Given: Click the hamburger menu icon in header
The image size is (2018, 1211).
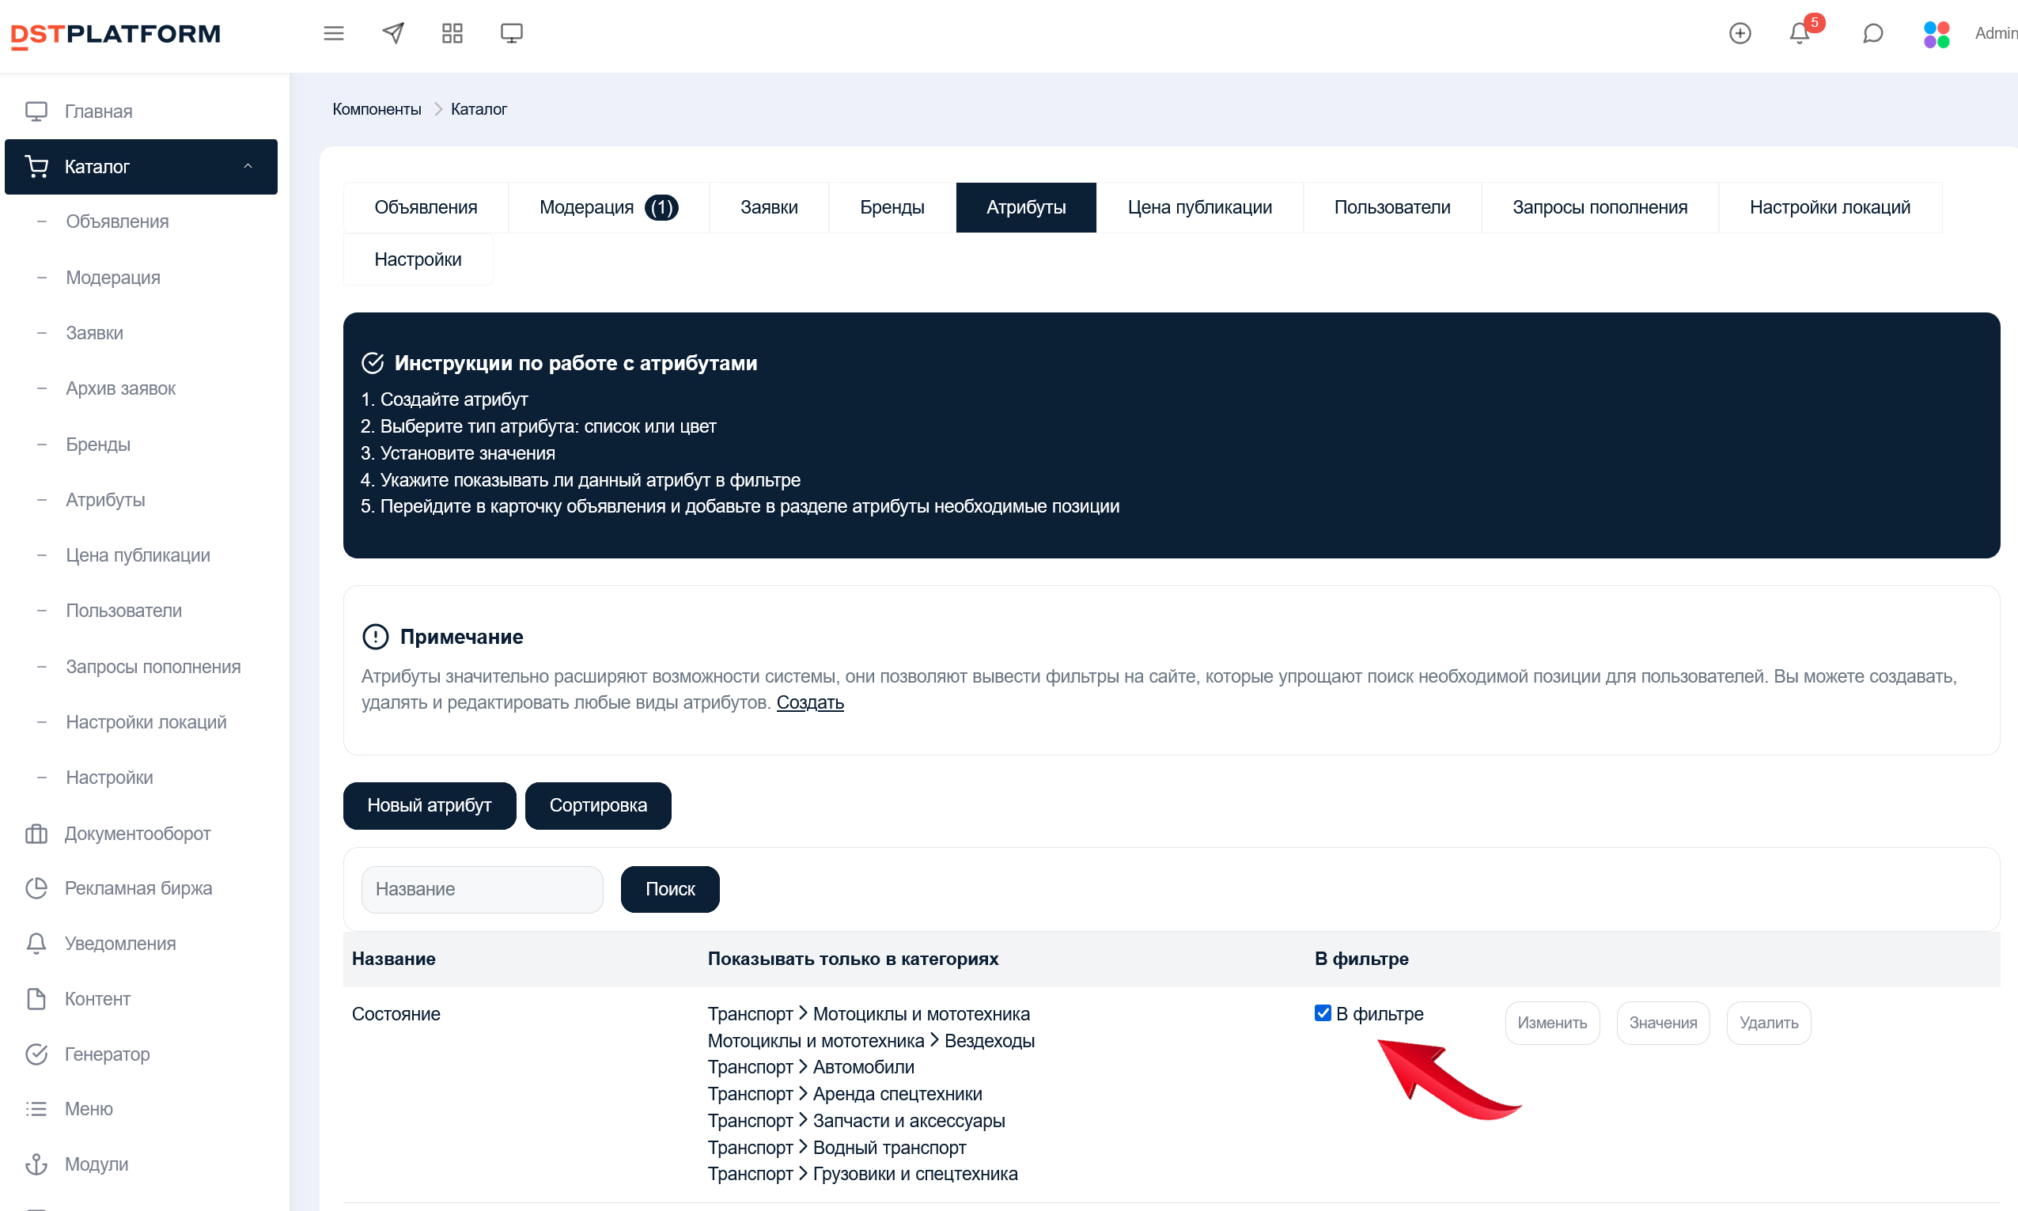Looking at the screenshot, I should 333,33.
